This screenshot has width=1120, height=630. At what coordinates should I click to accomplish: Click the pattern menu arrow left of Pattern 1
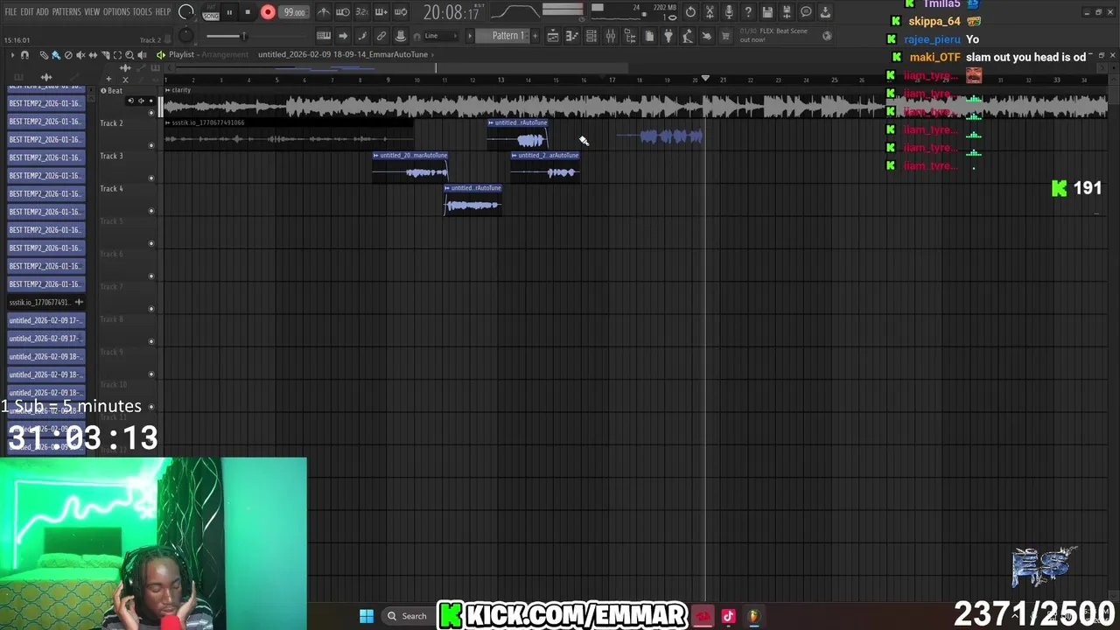[470, 36]
